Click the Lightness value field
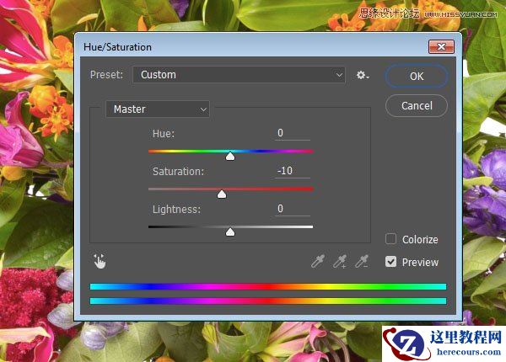The width and height of the screenshot is (506, 362). (x=293, y=209)
